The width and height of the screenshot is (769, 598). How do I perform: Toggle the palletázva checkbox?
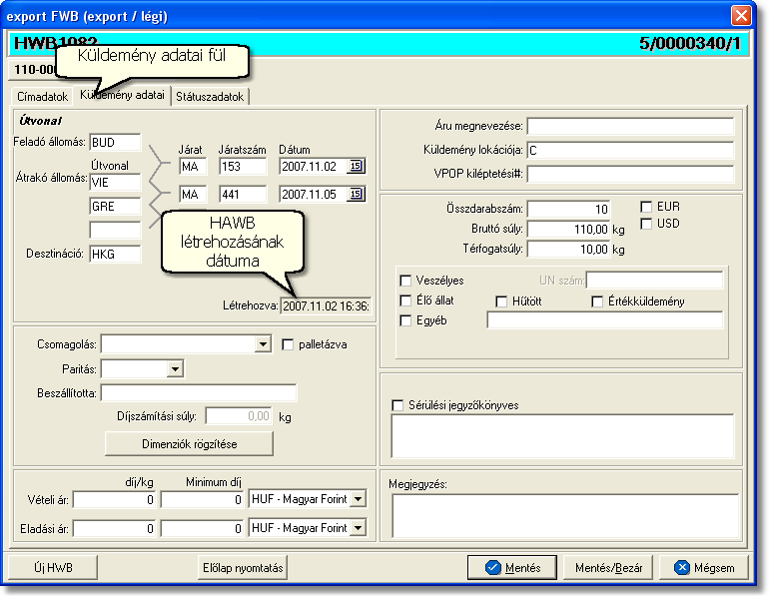pos(288,345)
